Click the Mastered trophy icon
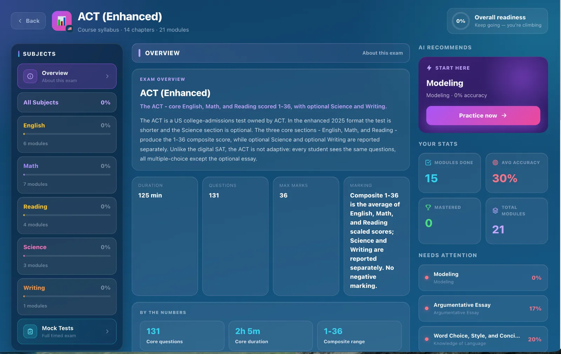This screenshot has width=561, height=354. coord(428,207)
